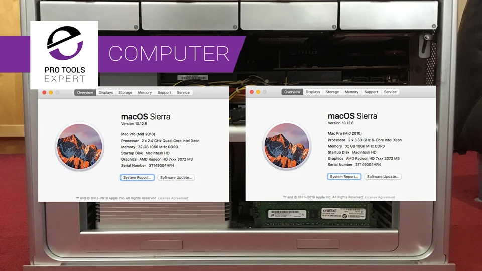Minimize the right window with yellow button
The width and height of the screenshot is (482, 271).
pos(258,92)
